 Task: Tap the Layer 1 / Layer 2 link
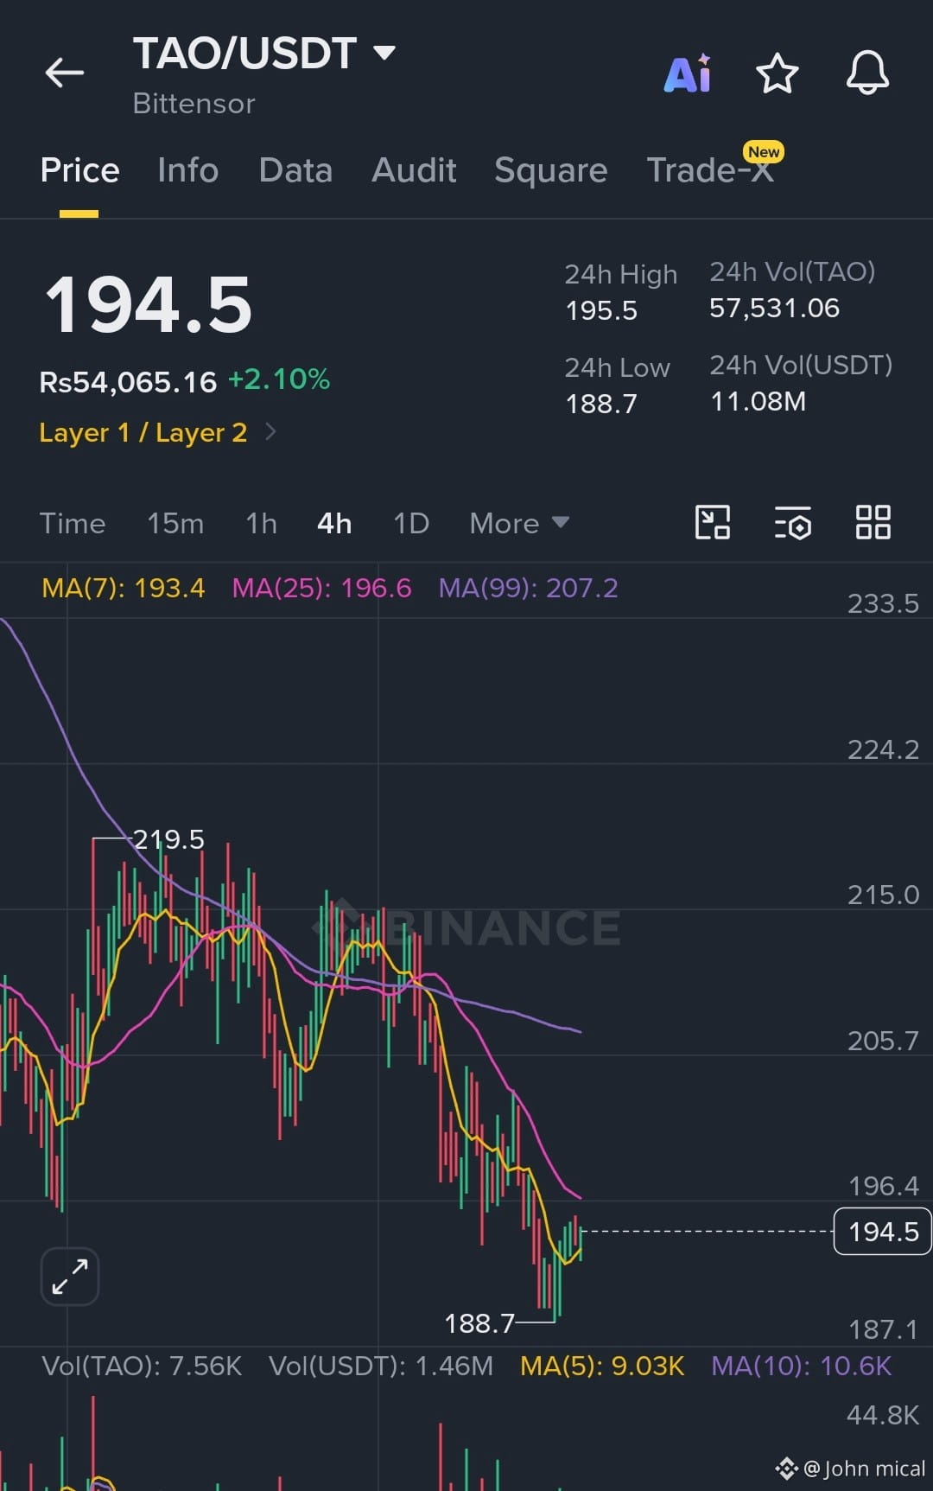(x=143, y=432)
